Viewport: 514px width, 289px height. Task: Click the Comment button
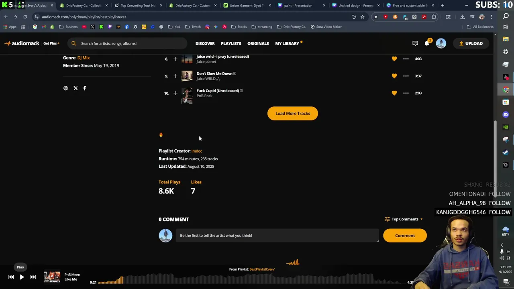click(405, 236)
